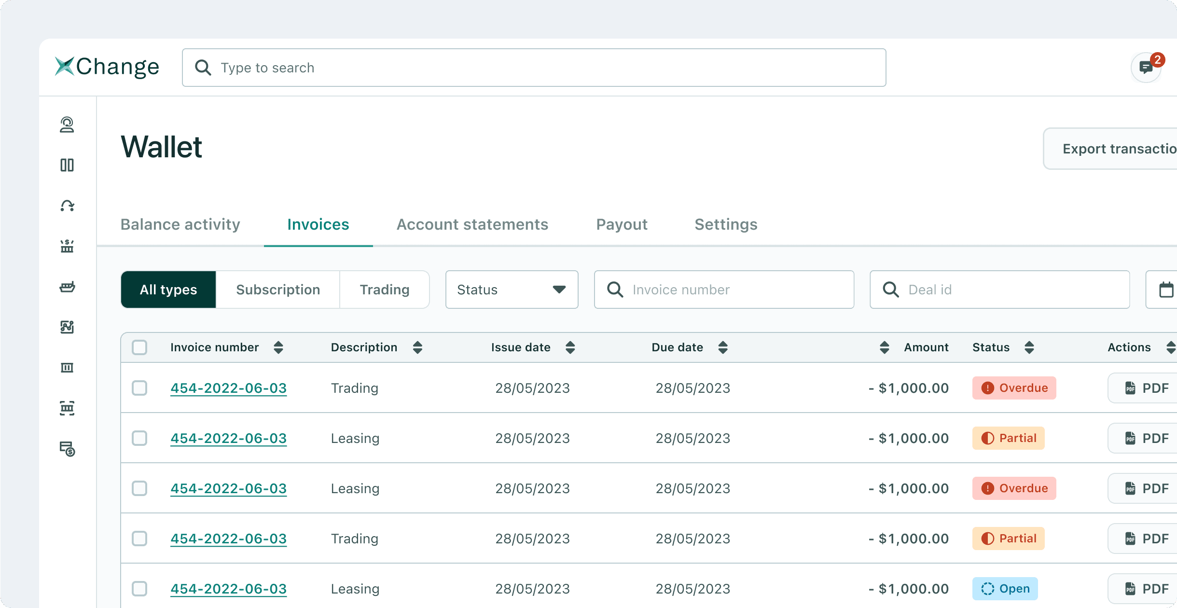Screen dimensions: 1177x608
Task: Open invoice link in the Trading Partial row
Action: (228, 539)
